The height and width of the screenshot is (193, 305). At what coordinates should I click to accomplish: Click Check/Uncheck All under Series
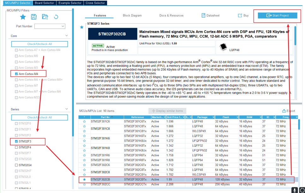[39, 117]
